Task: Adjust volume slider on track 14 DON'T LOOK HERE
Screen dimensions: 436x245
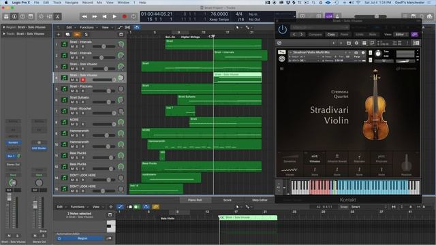Action: point(104,180)
